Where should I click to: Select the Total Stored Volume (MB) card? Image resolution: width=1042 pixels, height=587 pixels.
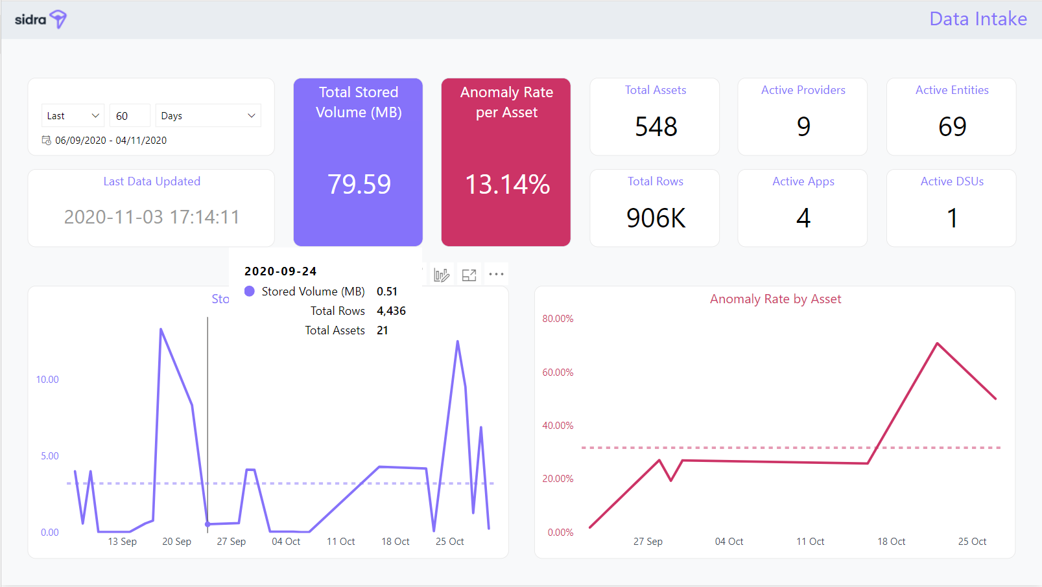[x=358, y=162]
